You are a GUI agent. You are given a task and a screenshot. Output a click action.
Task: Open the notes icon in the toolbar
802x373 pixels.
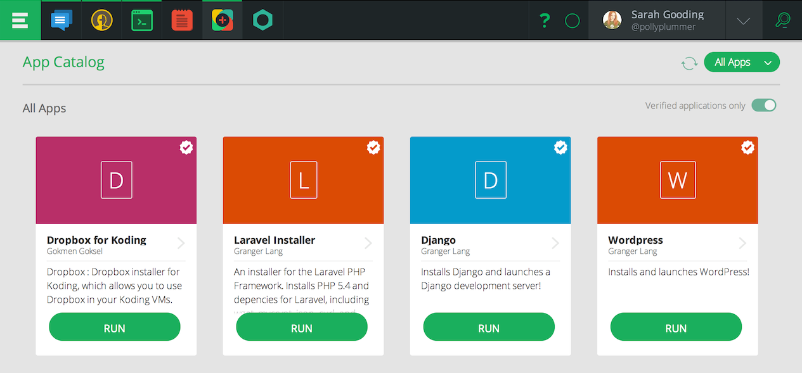(182, 20)
